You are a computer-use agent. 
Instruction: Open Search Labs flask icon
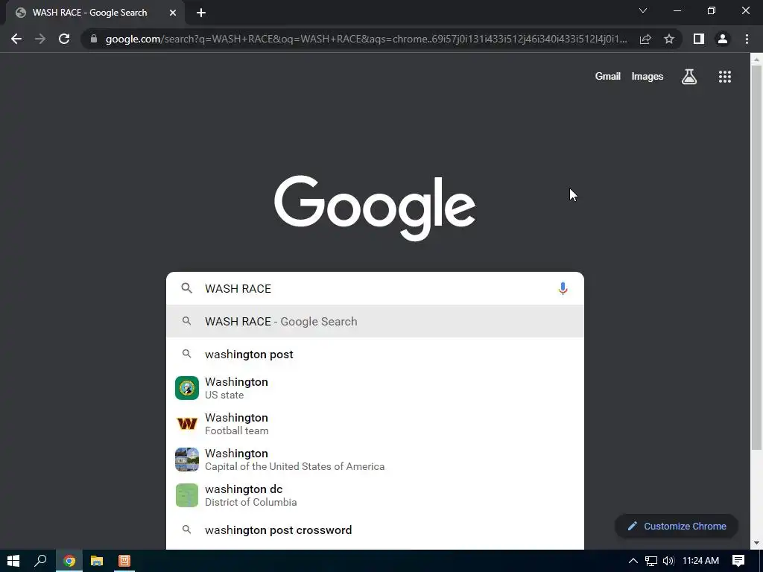coord(689,77)
